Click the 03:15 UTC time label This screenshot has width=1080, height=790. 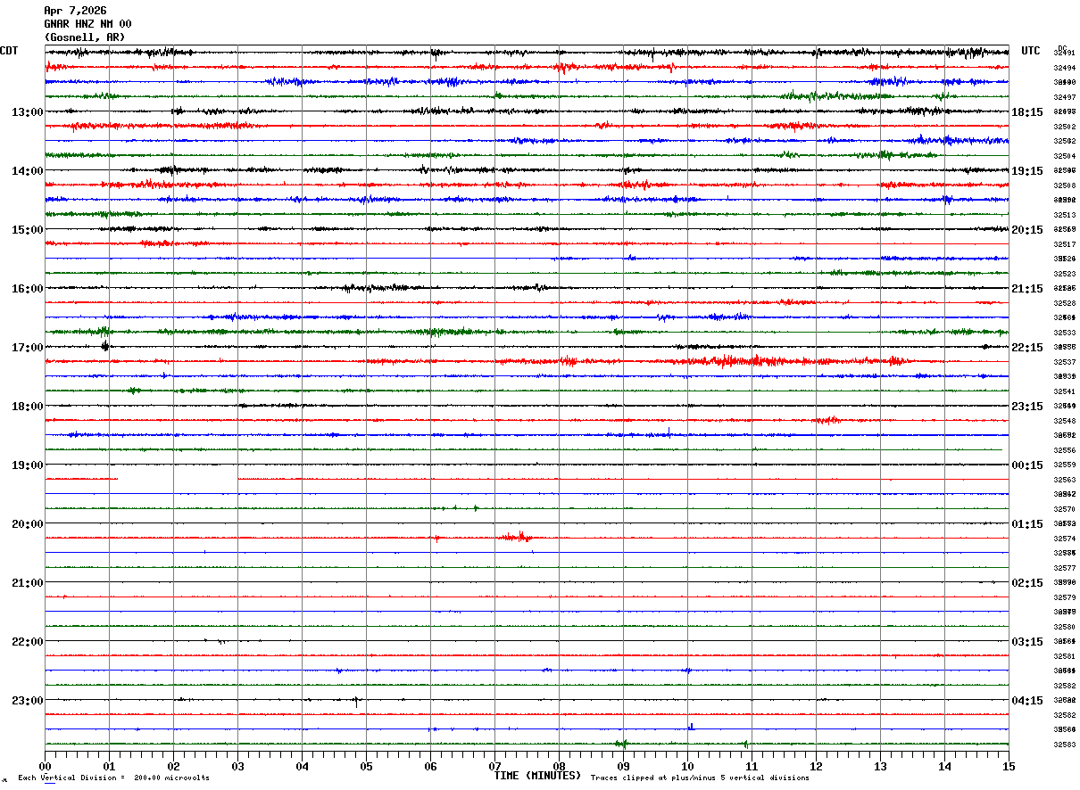[1027, 642]
